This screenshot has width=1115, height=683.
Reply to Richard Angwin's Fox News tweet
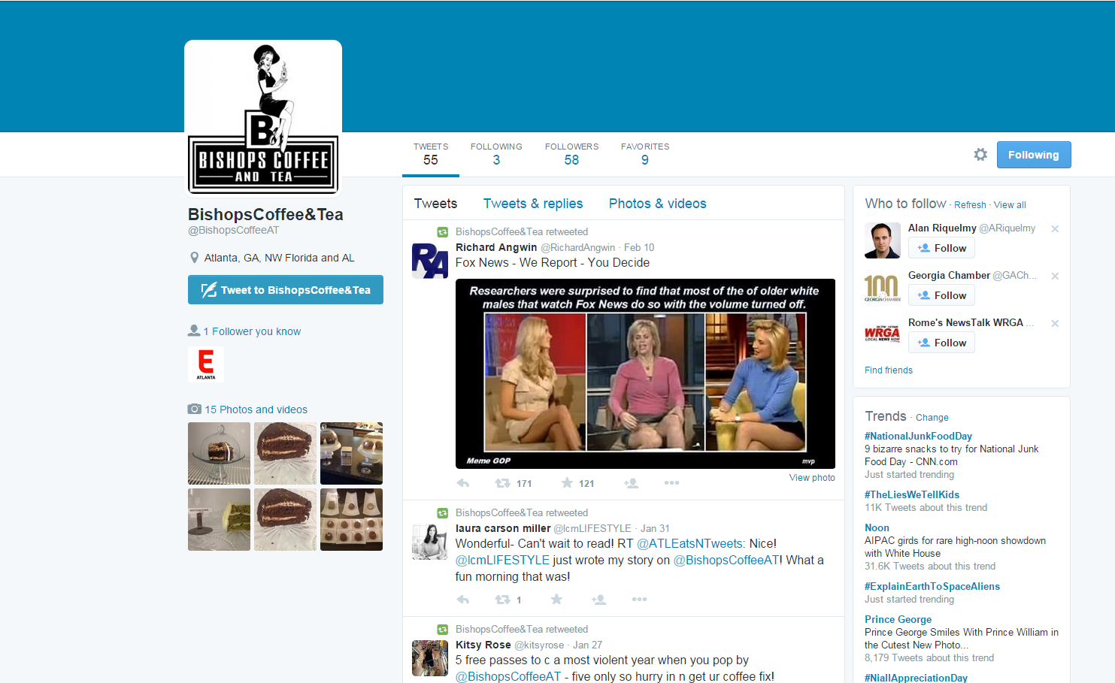pyautogui.click(x=463, y=483)
